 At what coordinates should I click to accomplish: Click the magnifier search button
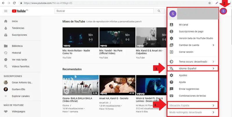pos(159,11)
